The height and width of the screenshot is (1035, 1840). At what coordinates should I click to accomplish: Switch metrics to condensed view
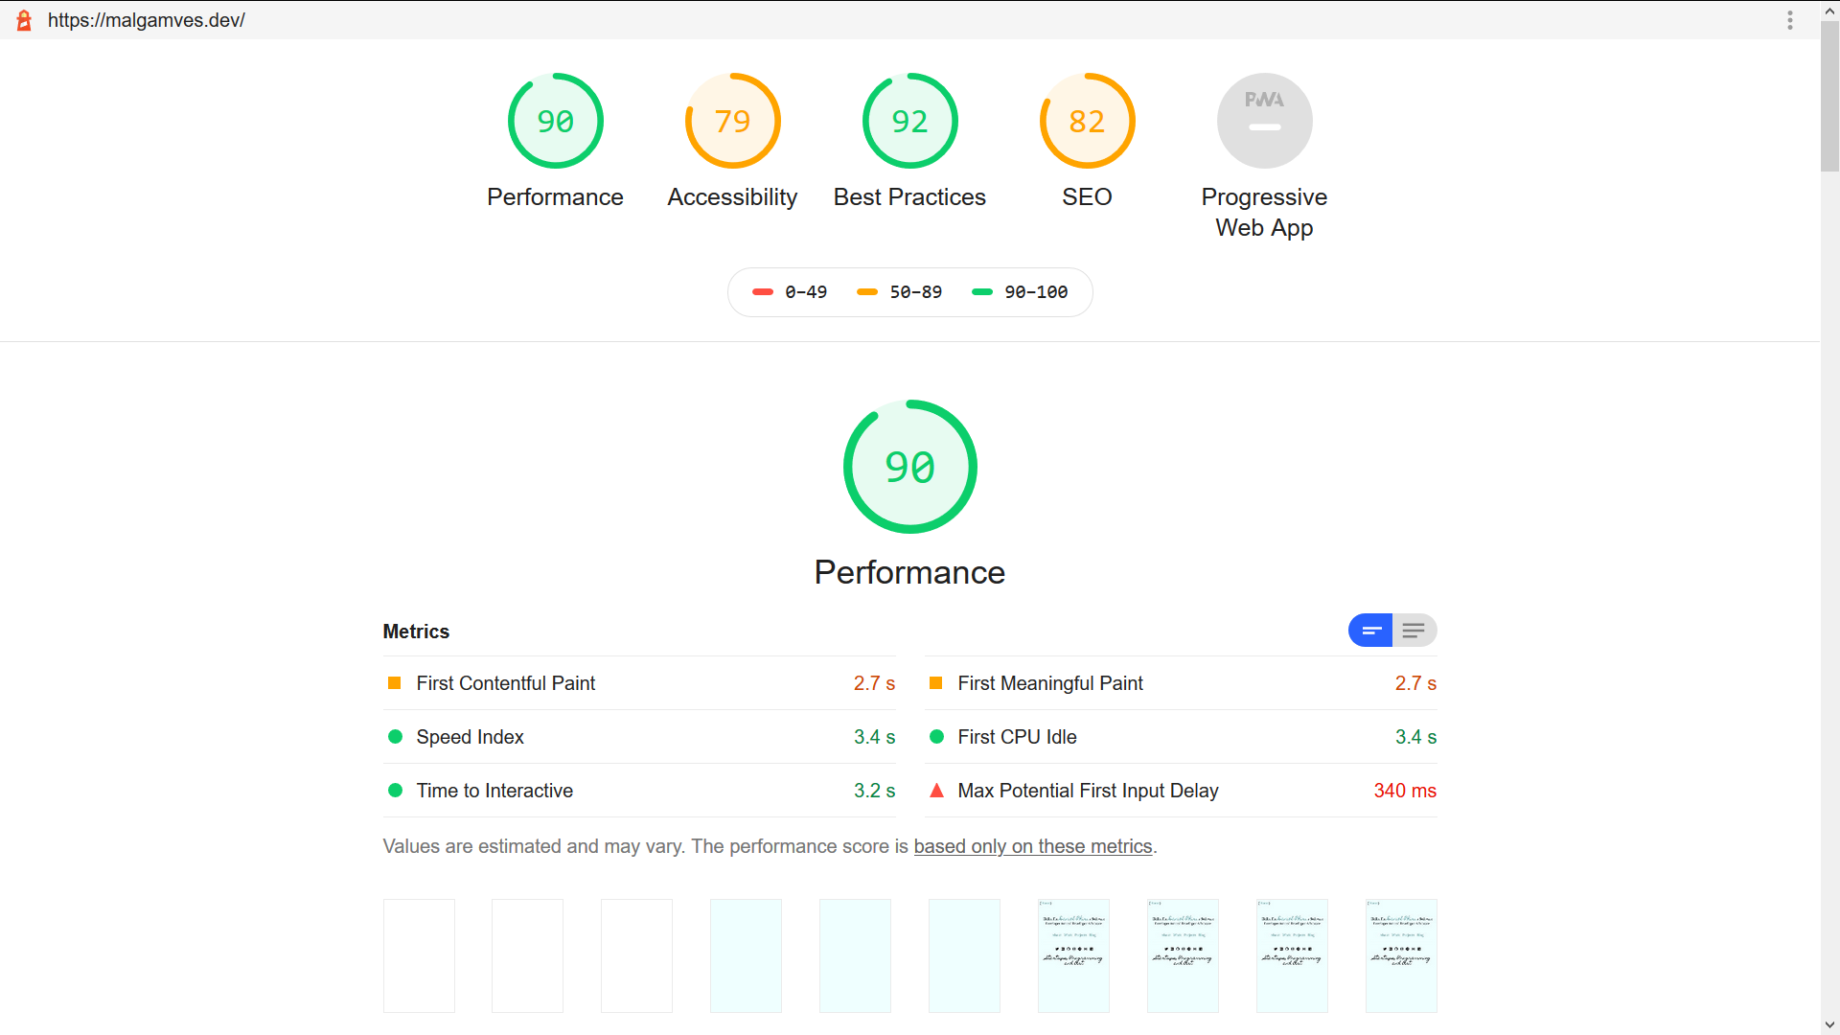(x=1369, y=631)
